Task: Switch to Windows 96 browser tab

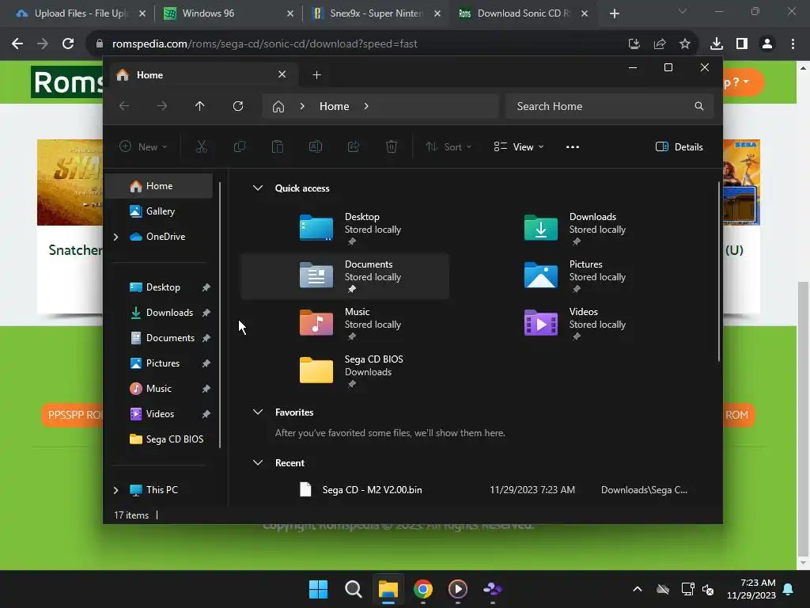Action: [x=229, y=13]
